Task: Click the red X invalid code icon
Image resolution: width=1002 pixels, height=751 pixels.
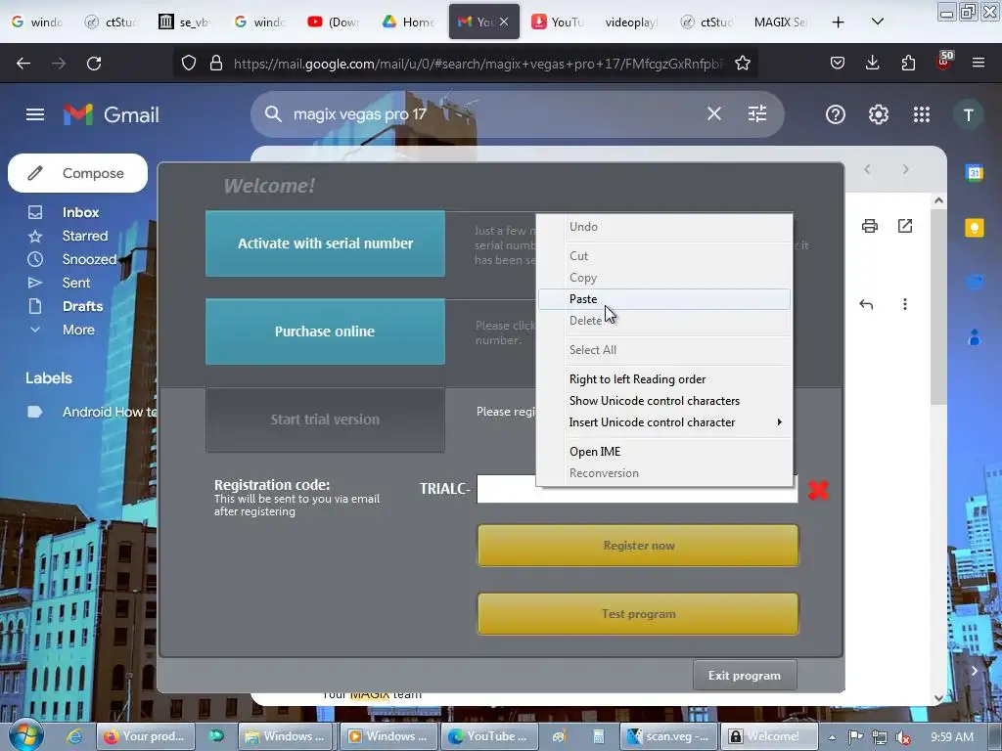Action: click(818, 490)
